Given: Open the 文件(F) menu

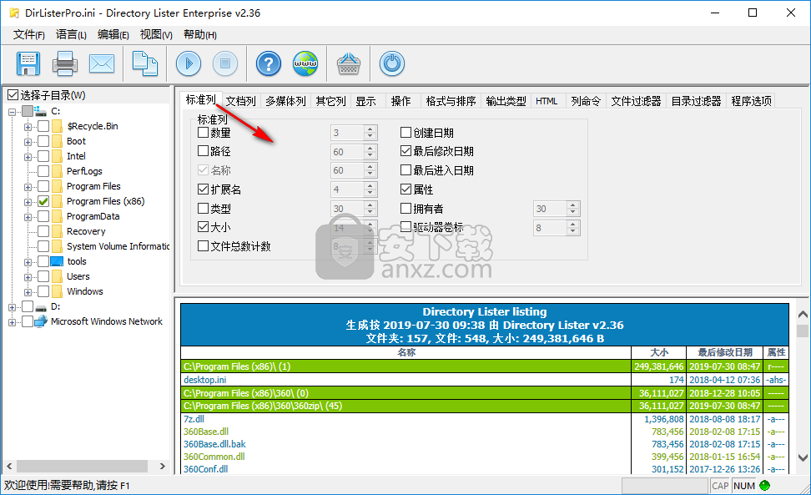Looking at the screenshot, I should pos(29,34).
